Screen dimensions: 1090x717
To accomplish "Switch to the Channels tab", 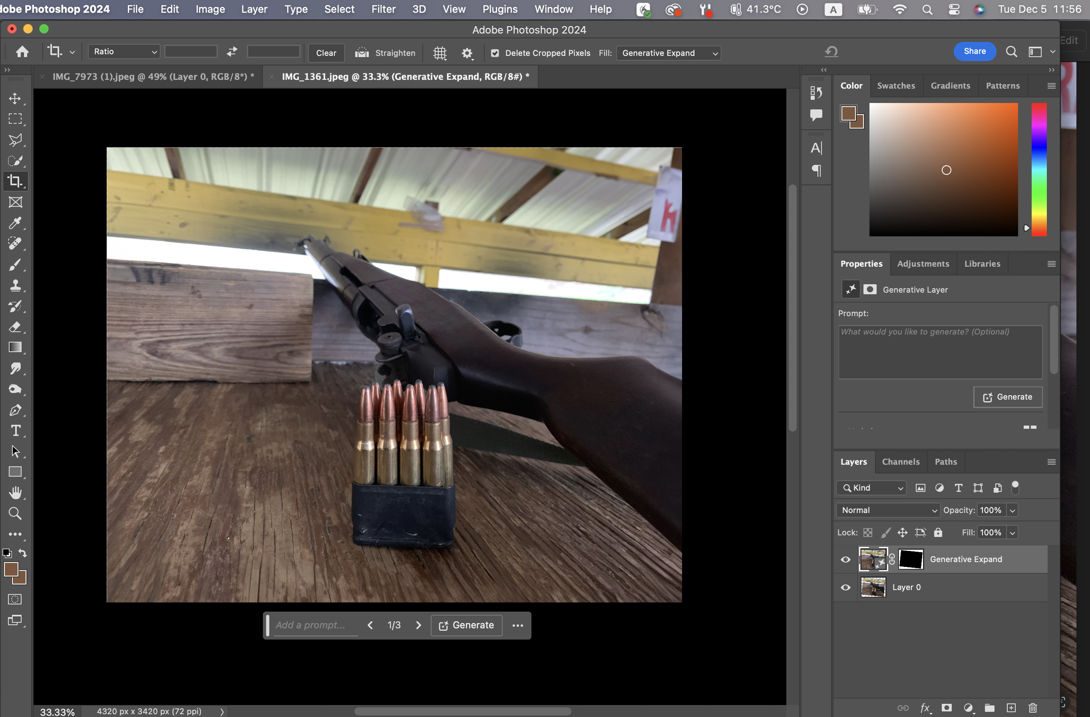I will coord(900,461).
